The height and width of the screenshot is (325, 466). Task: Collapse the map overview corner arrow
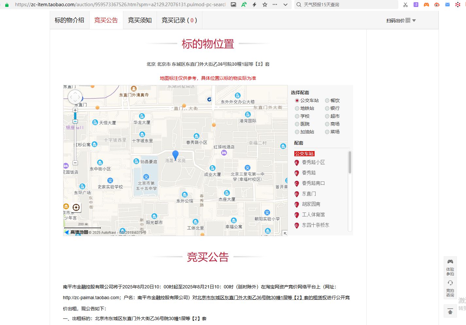(285, 233)
